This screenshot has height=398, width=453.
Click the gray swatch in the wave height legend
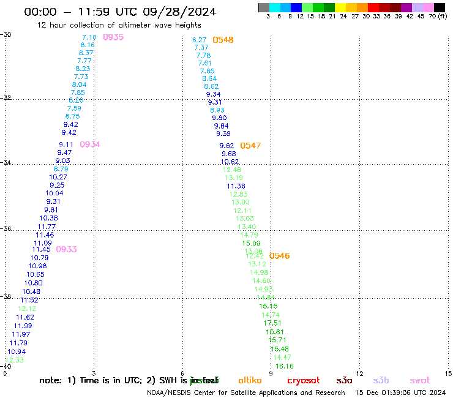click(264, 7)
